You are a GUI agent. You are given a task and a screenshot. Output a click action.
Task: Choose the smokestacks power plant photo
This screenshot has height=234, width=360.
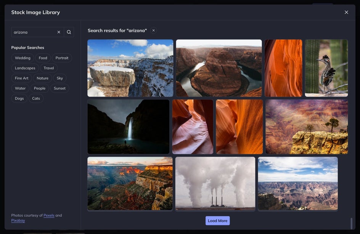[215, 183]
